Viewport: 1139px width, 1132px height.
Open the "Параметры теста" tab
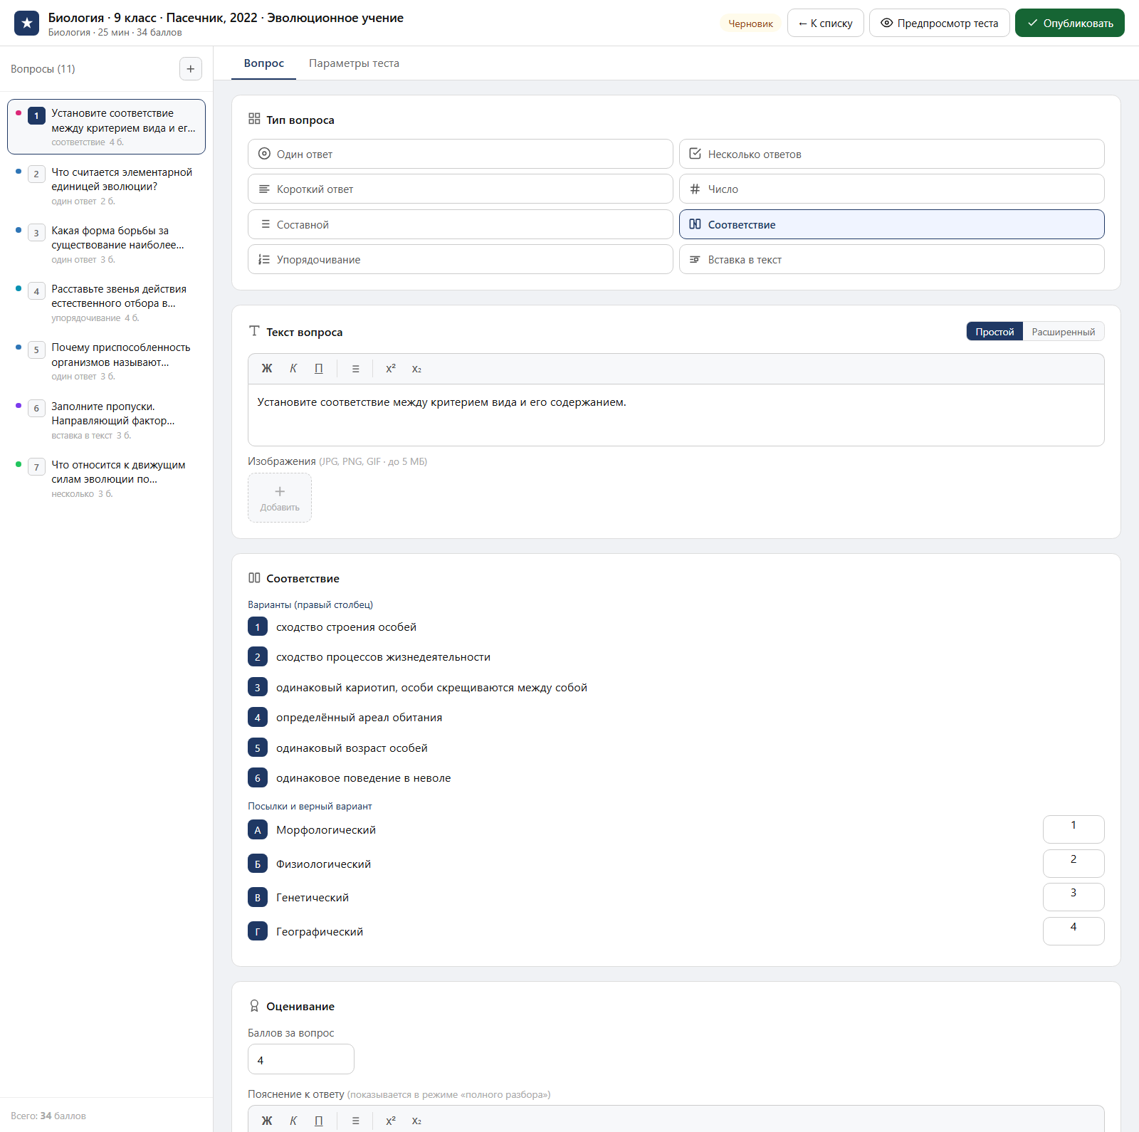354,63
